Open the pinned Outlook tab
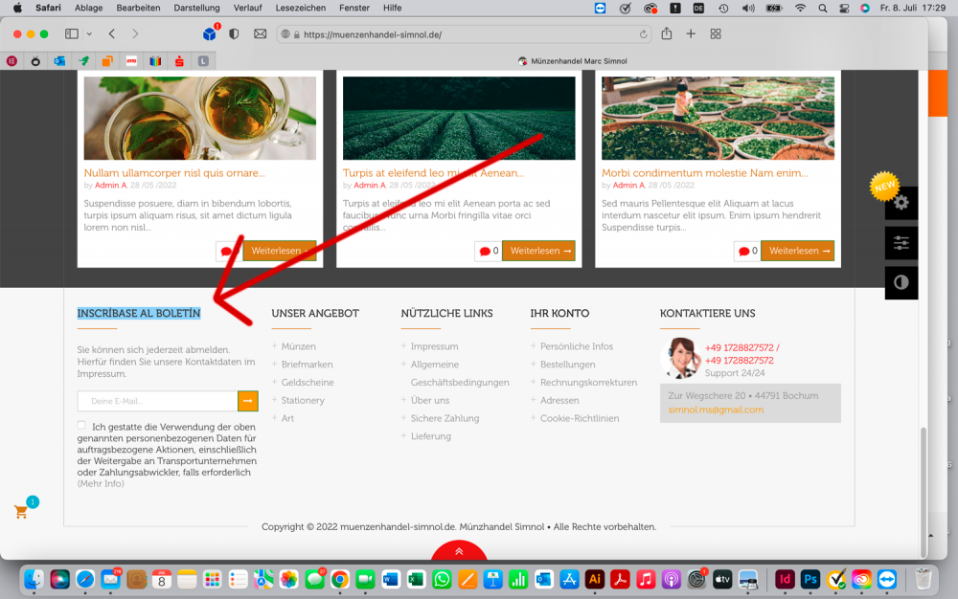This screenshot has height=599, width=958. coord(59,61)
